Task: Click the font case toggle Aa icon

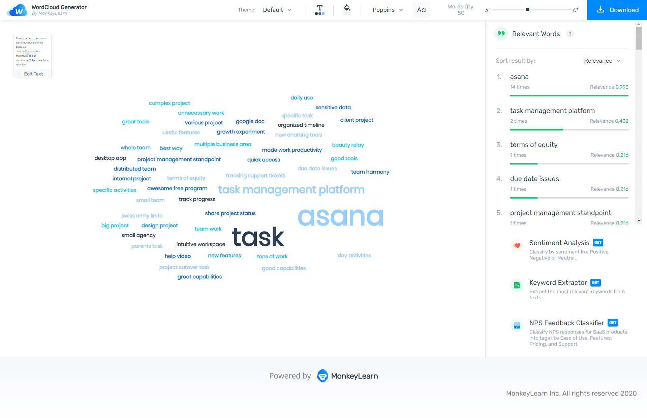Action: [x=421, y=9]
